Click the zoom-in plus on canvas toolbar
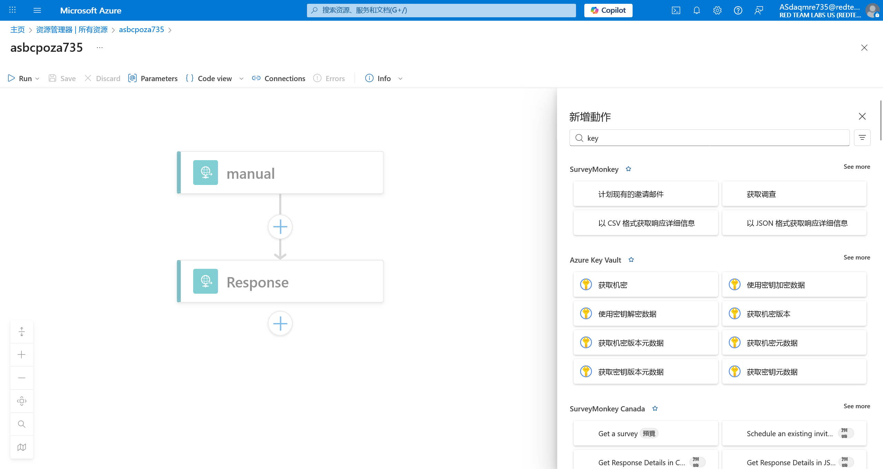 (22, 355)
